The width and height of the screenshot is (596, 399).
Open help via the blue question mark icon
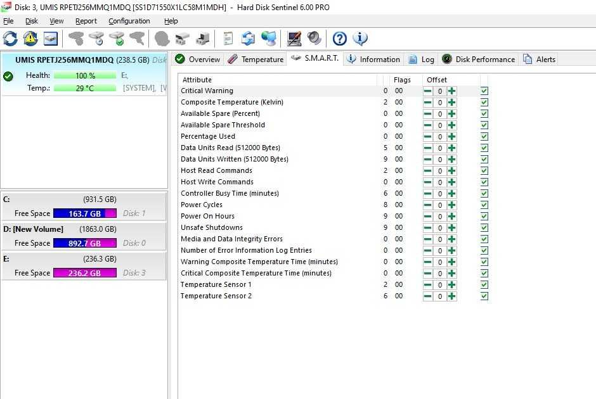pos(339,39)
